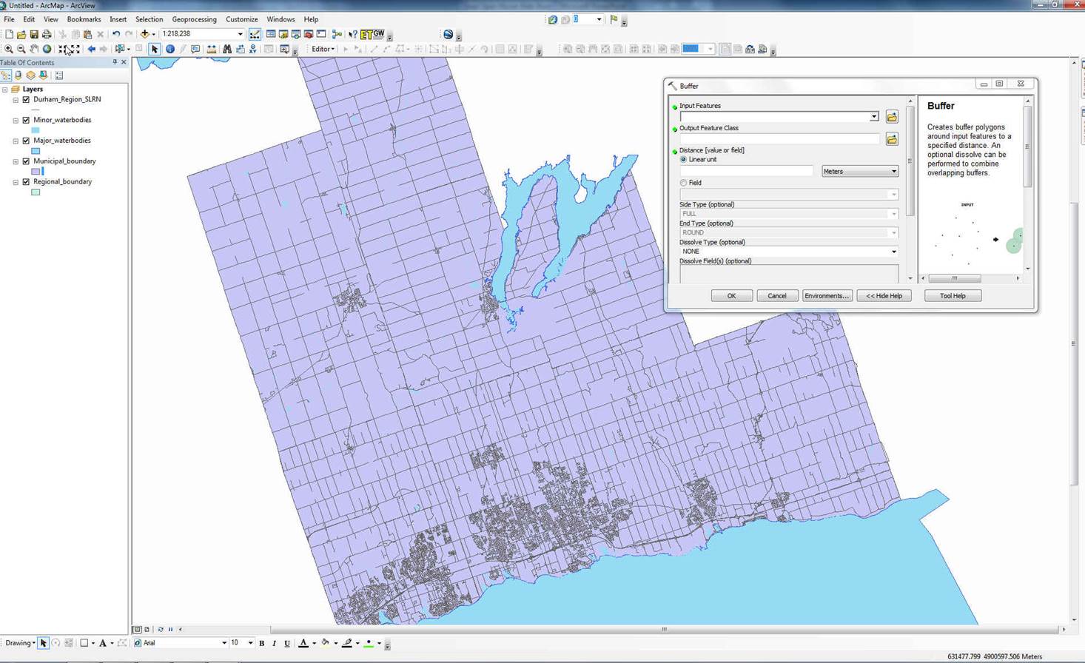Select the Zoom Out tool
Image resolution: width=1085 pixels, height=663 pixels.
21,50
